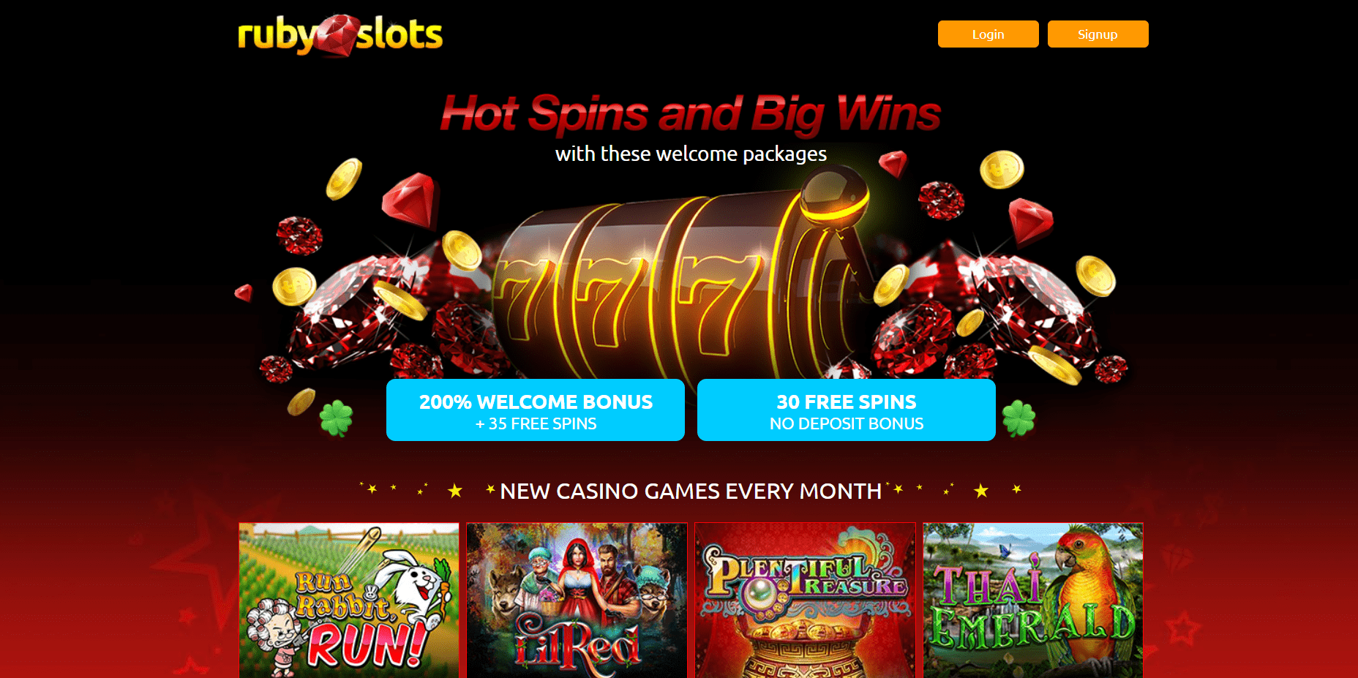Viewport: 1358px width, 678px height.
Task: Click the gold coin at top right of banner
Action: (x=1002, y=170)
